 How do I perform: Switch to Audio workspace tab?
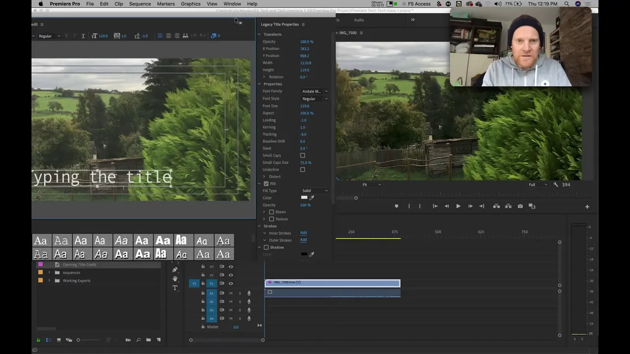coord(359,20)
